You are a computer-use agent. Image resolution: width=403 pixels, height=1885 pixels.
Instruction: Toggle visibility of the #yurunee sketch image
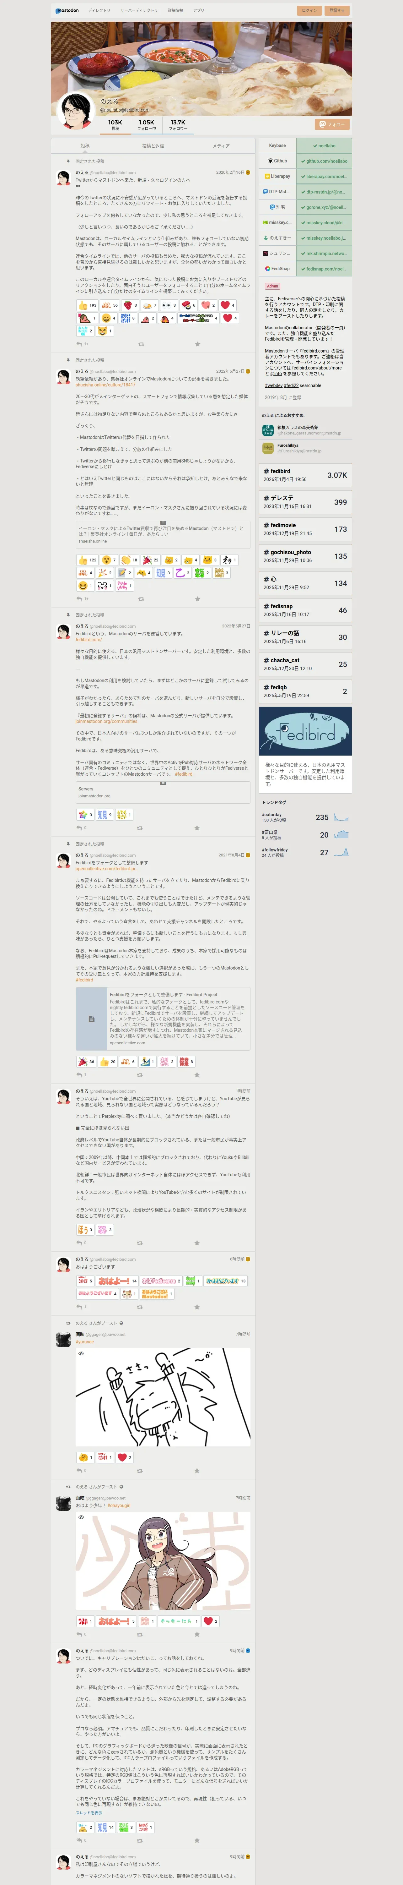click(x=81, y=1354)
